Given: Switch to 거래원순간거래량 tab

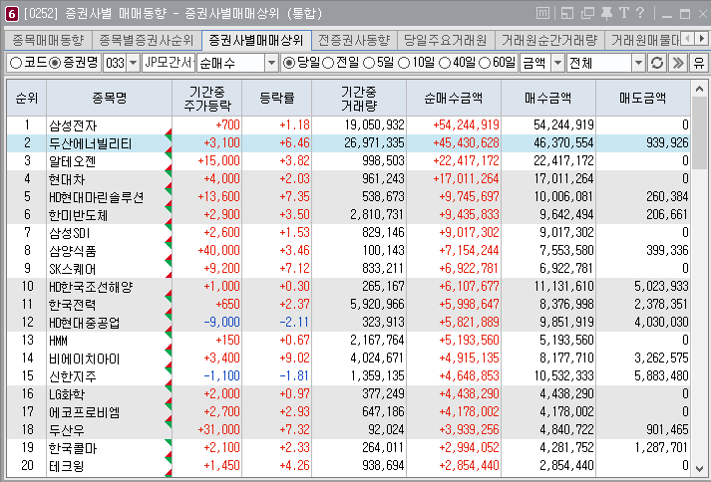Looking at the screenshot, I should tap(549, 40).
